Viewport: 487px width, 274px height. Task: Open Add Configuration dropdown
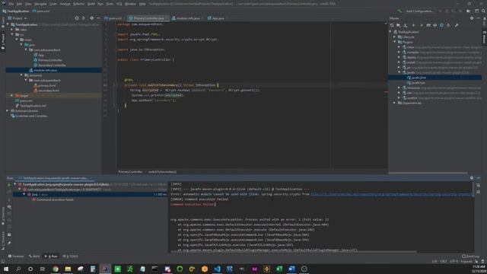pyautogui.click(x=419, y=11)
